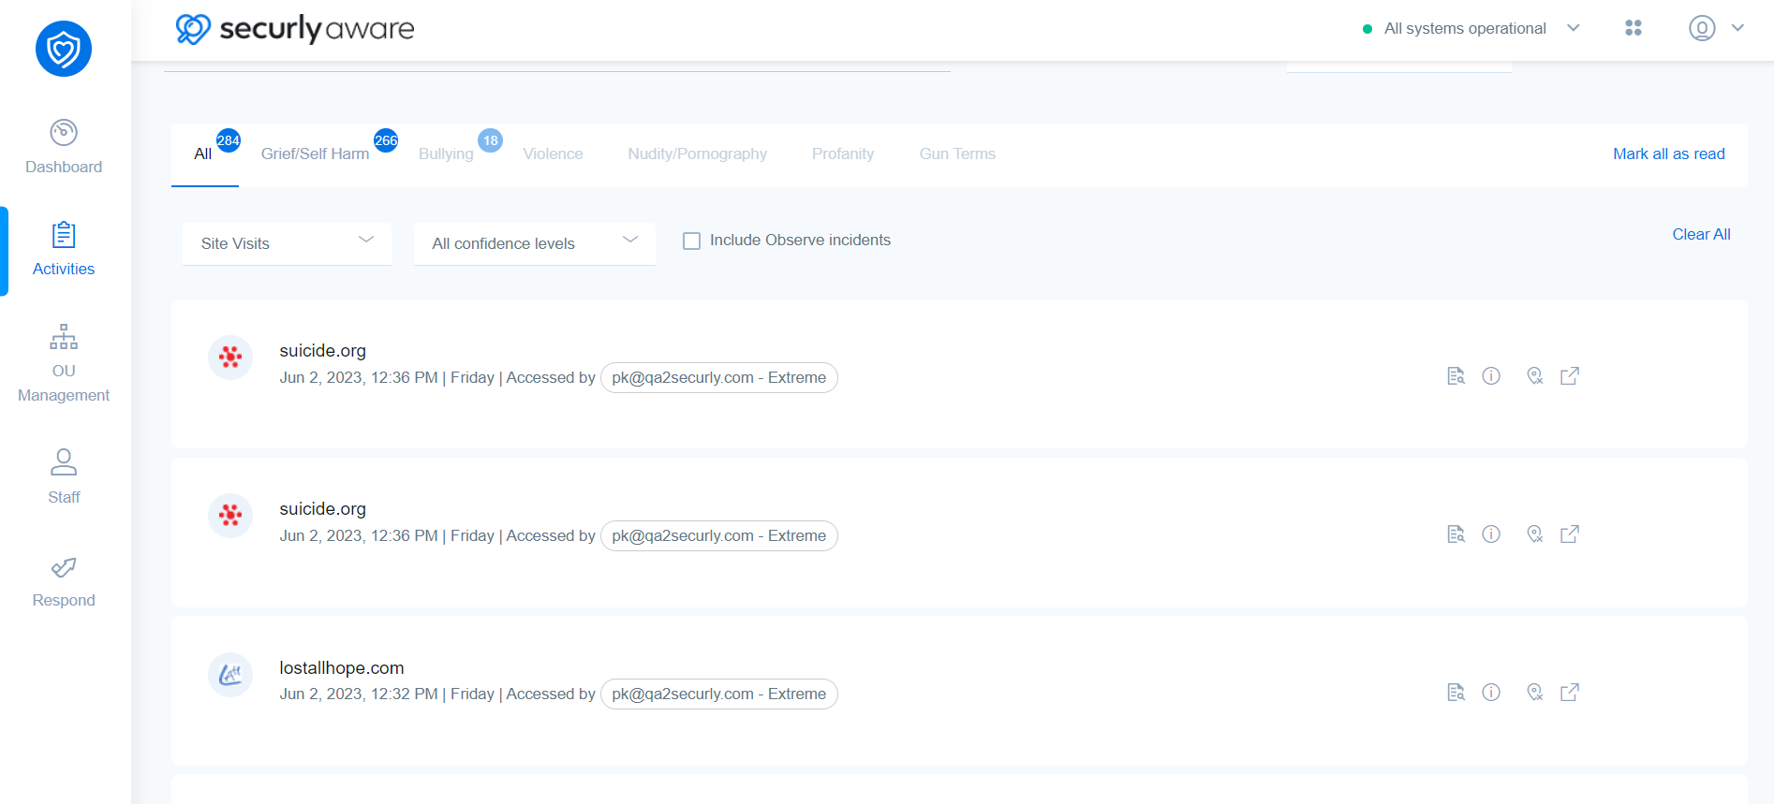
Task: Open the All confidence levels dropdown
Action: click(x=535, y=243)
